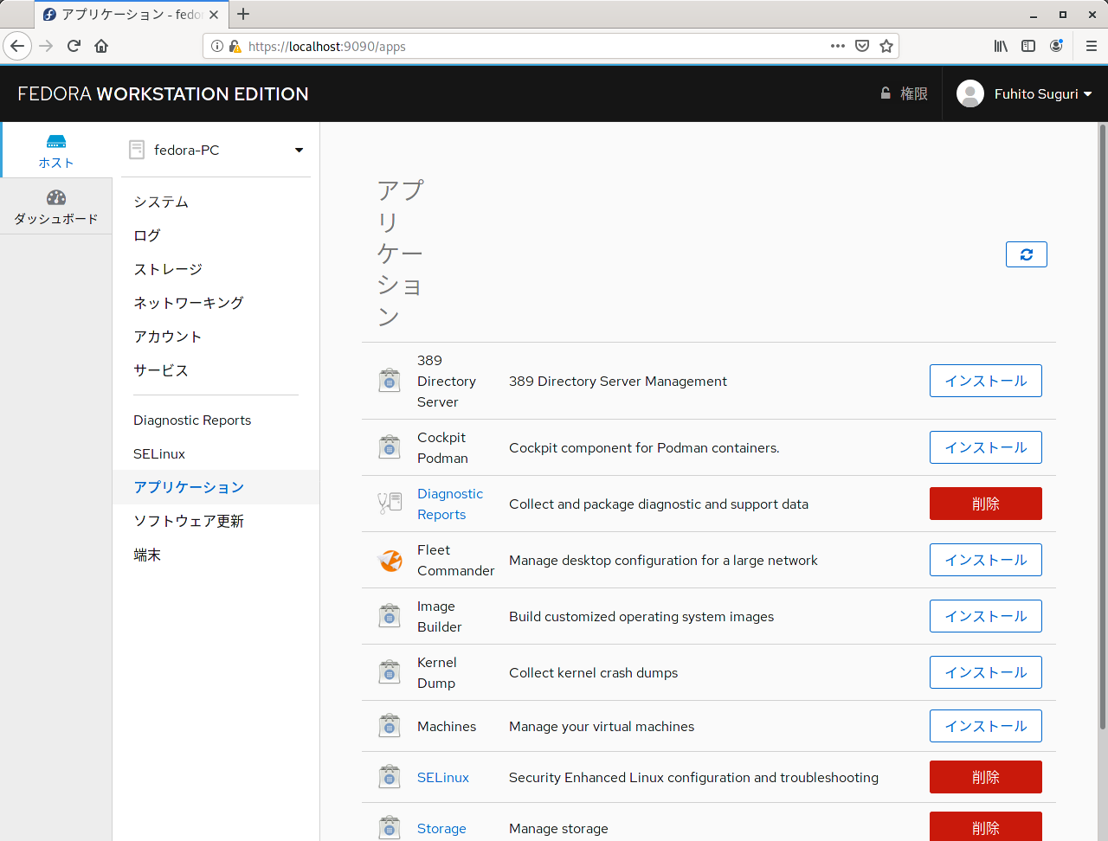
Task: Click the Cockpit Podman package icon
Action: pos(390,447)
